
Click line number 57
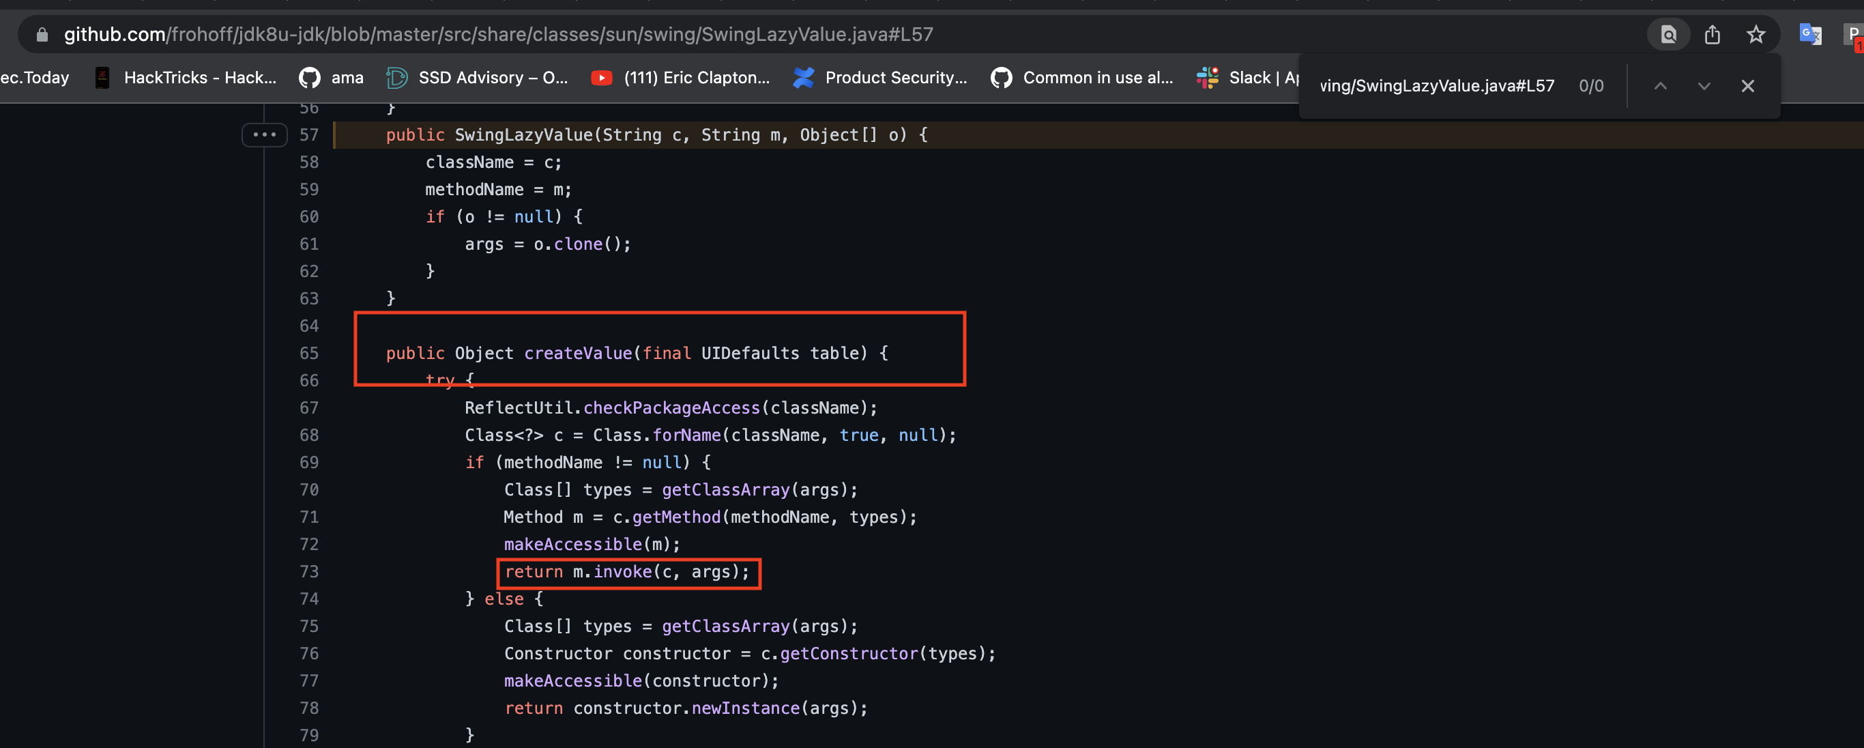[x=309, y=134]
